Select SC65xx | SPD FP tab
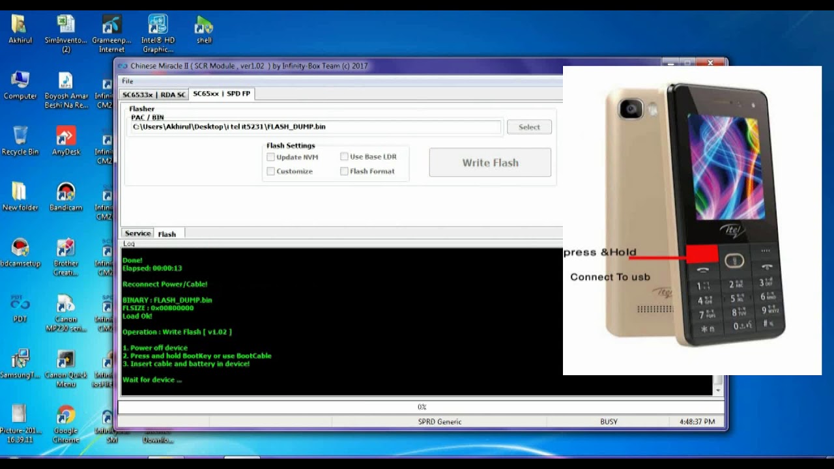834x469 pixels. [222, 94]
